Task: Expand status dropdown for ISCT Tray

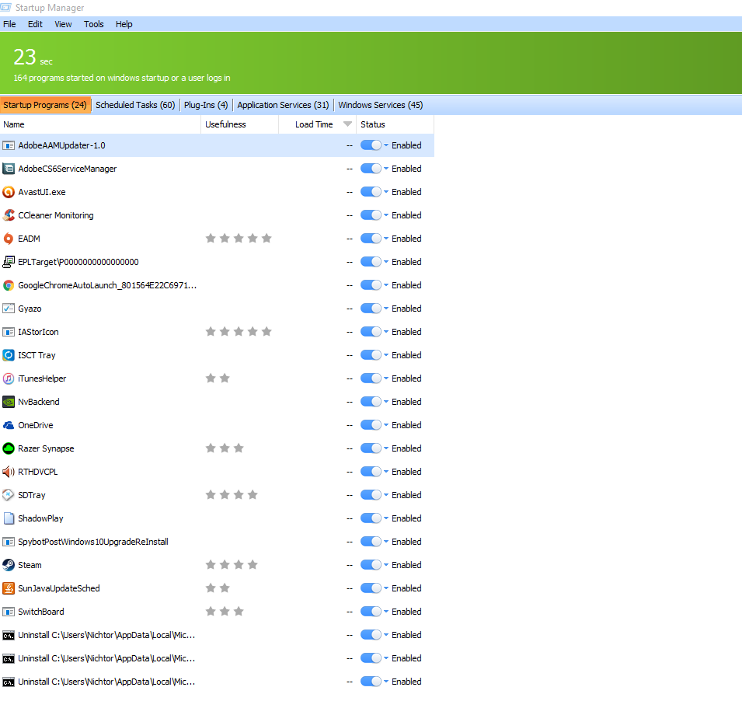Action: coord(386,355)
